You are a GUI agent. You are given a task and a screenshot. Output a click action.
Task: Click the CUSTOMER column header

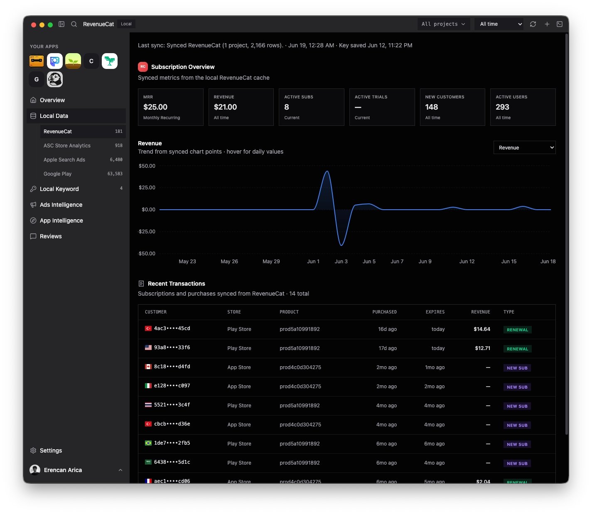pyautogui.click(x=156, y=312)
